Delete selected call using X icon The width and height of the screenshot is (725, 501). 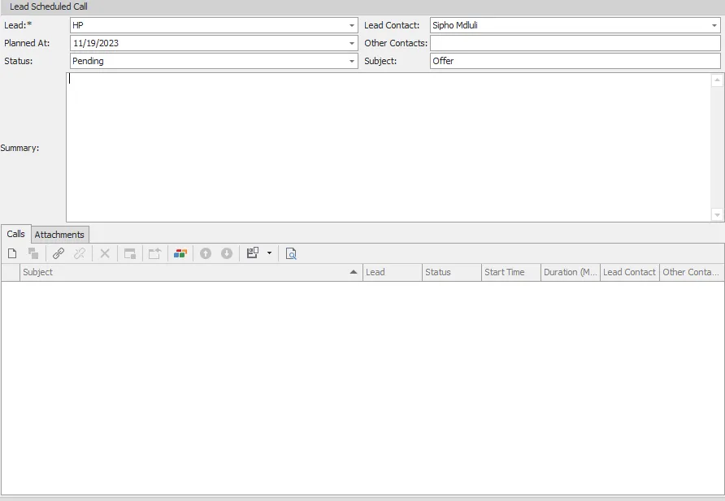point(104,253)
